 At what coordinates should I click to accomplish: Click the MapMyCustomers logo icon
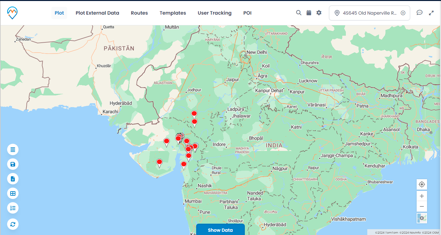(12, 13)
